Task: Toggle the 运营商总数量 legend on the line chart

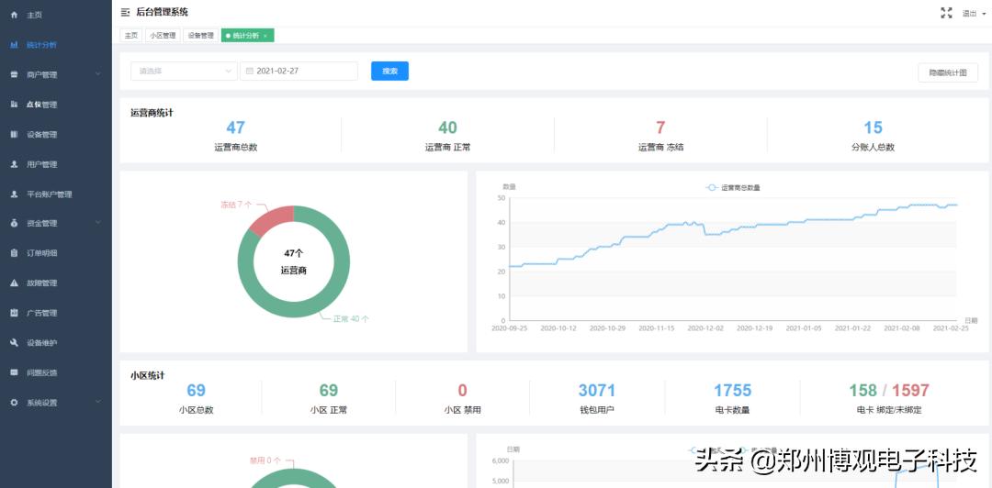Action: pyautogui.click(x=733, y=188)
